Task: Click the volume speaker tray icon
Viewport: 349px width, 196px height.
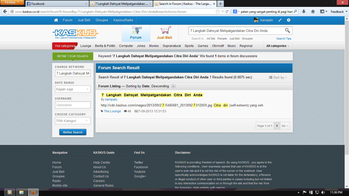Action: pyautogui.click(x=323, y=192)
